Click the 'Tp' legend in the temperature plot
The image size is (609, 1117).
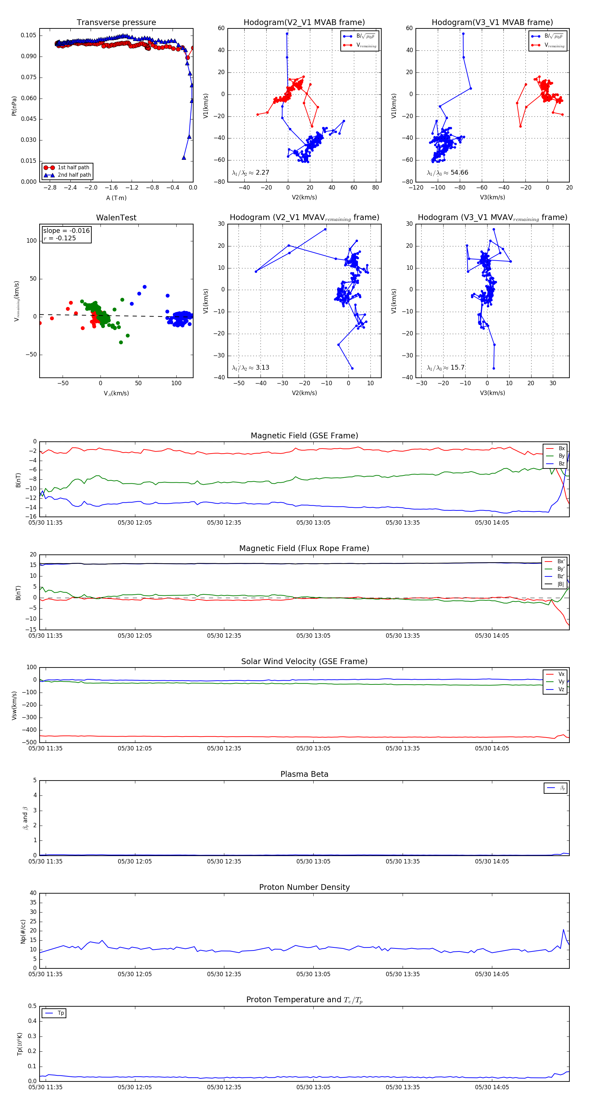point(54,1013)
